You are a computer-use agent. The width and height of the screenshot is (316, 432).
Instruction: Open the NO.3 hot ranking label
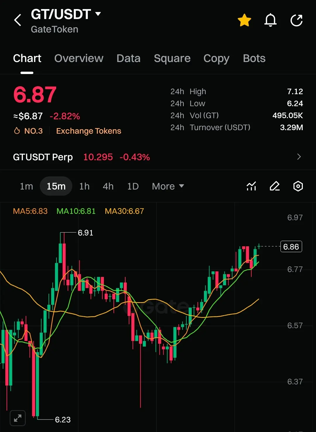pyautogui.click(x=28, y=131)
